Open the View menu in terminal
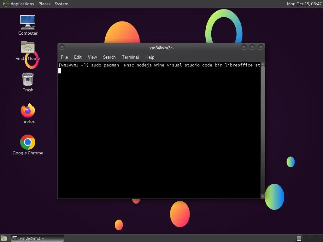This screenshot has width=323, height=242. coord(92,57)
